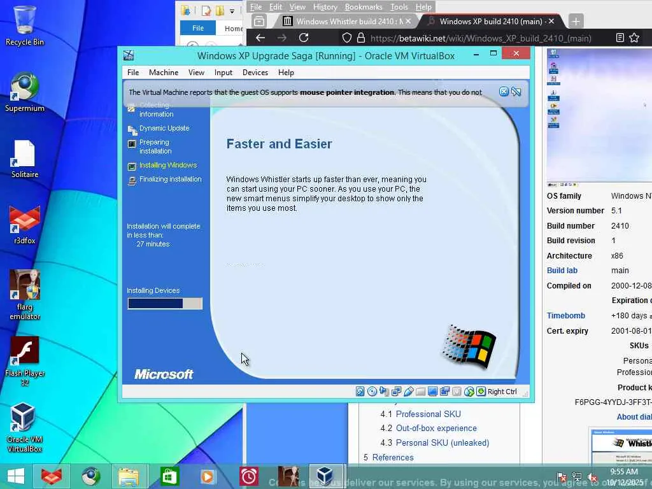Click the site security padlock icon
Image resolution: width=652 pixels, height=489 pixels.
pos(361,38)
